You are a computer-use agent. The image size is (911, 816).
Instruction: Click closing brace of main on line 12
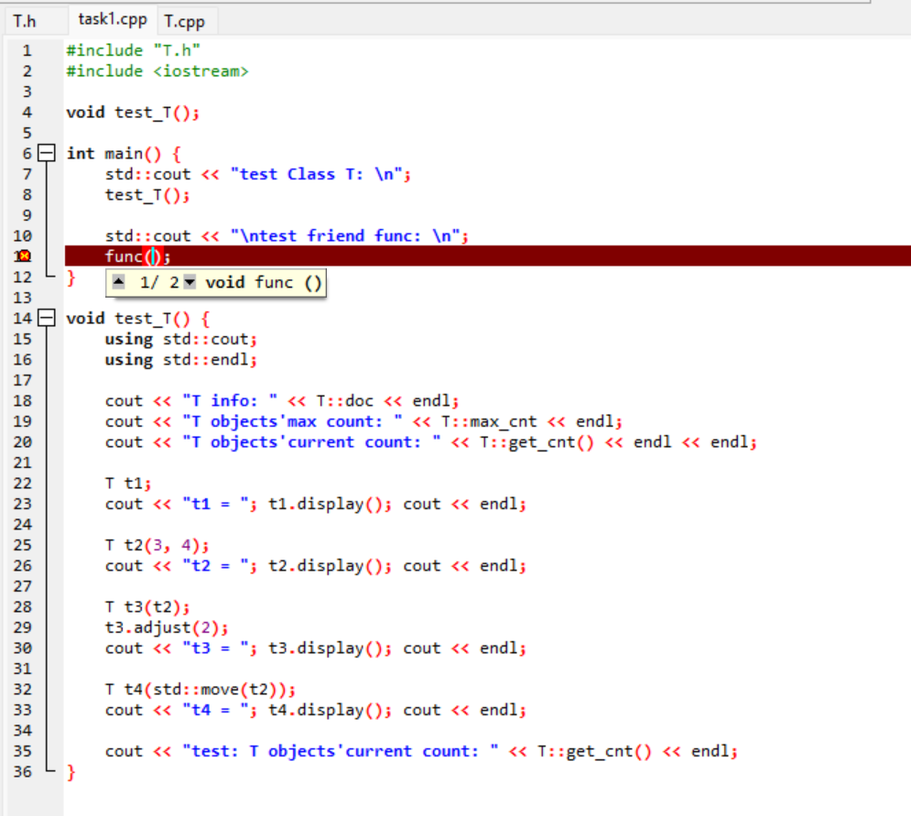pos(70,277)
